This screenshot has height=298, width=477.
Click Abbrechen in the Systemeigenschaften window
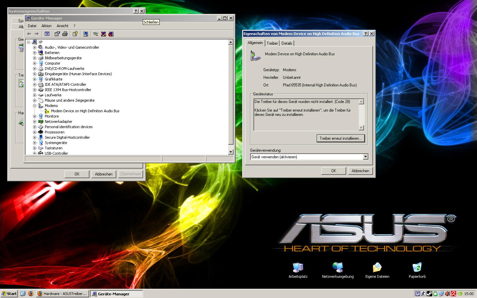tap(104, 174)
